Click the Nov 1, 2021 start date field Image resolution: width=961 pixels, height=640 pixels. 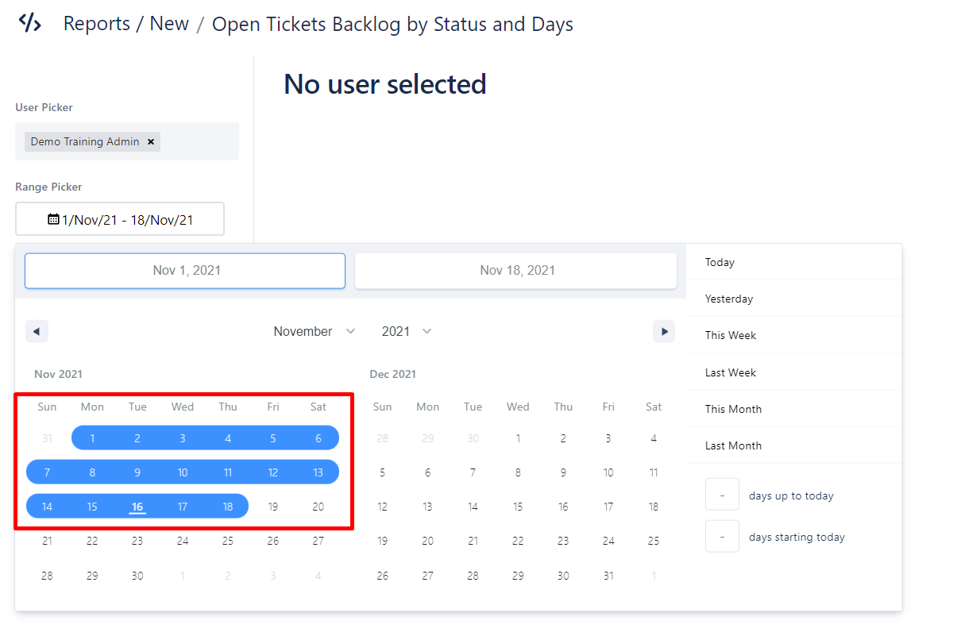click(185, 271)
